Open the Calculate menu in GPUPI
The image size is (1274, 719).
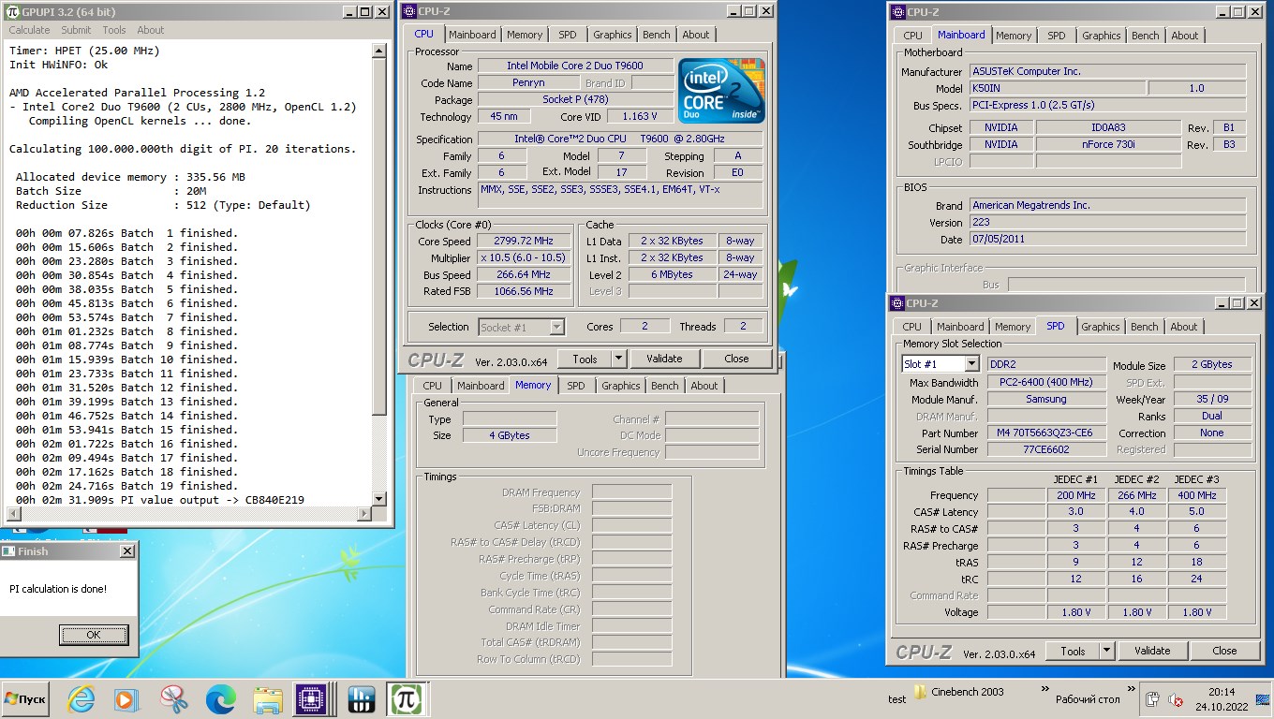[29, 30]
